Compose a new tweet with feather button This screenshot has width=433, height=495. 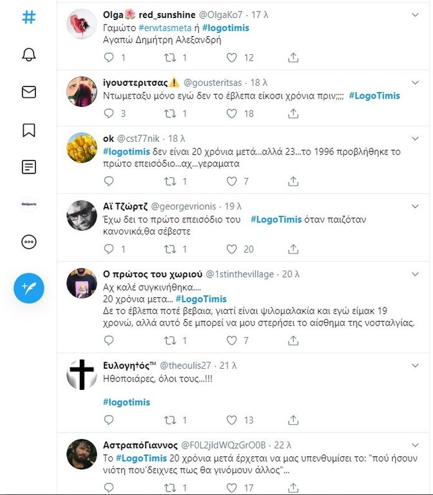[28, 287]
